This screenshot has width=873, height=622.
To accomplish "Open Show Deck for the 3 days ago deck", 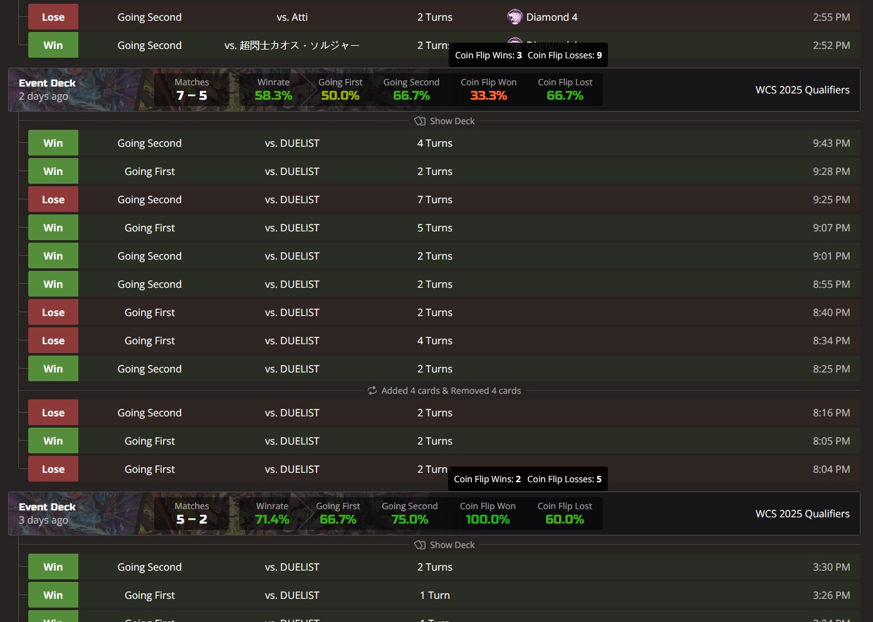I will 444,545.
